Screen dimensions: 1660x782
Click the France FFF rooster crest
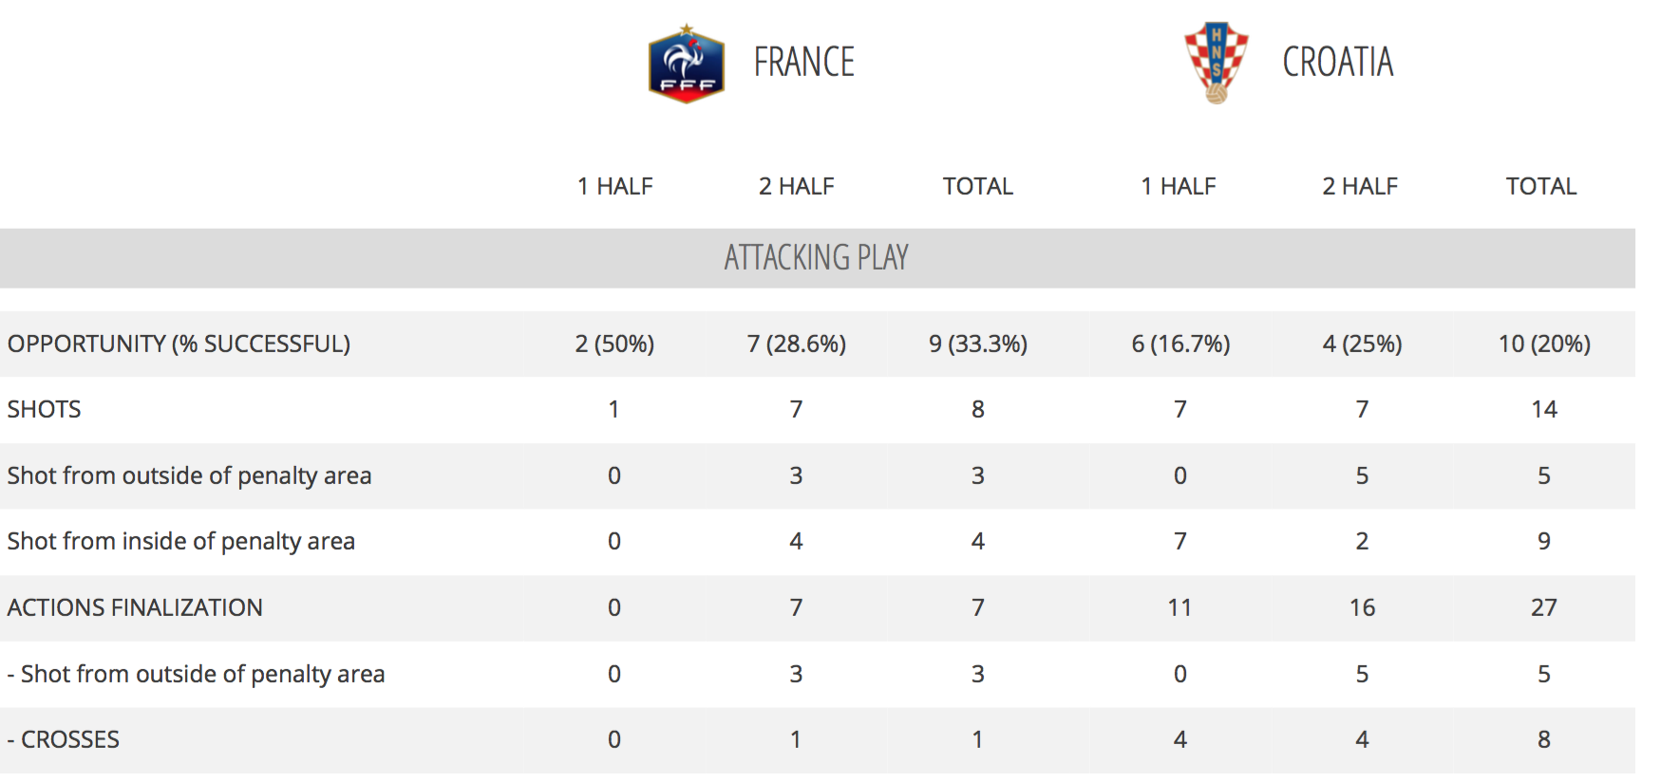(686, 64)
